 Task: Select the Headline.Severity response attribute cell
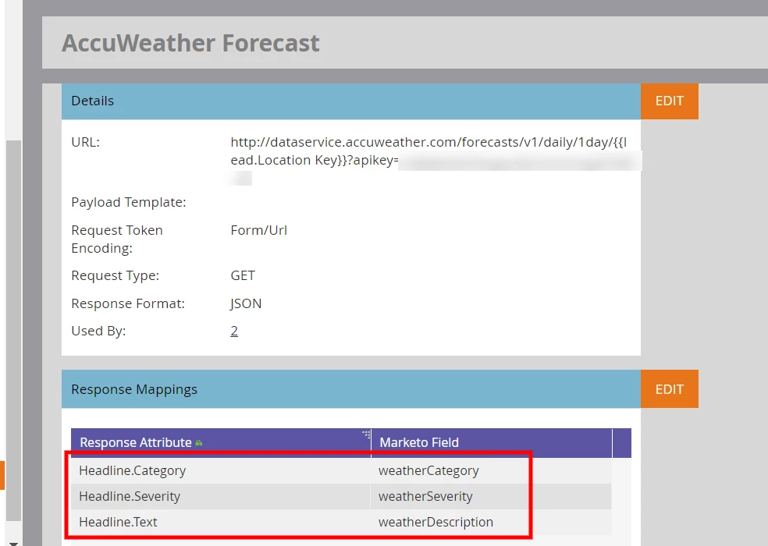220,497
